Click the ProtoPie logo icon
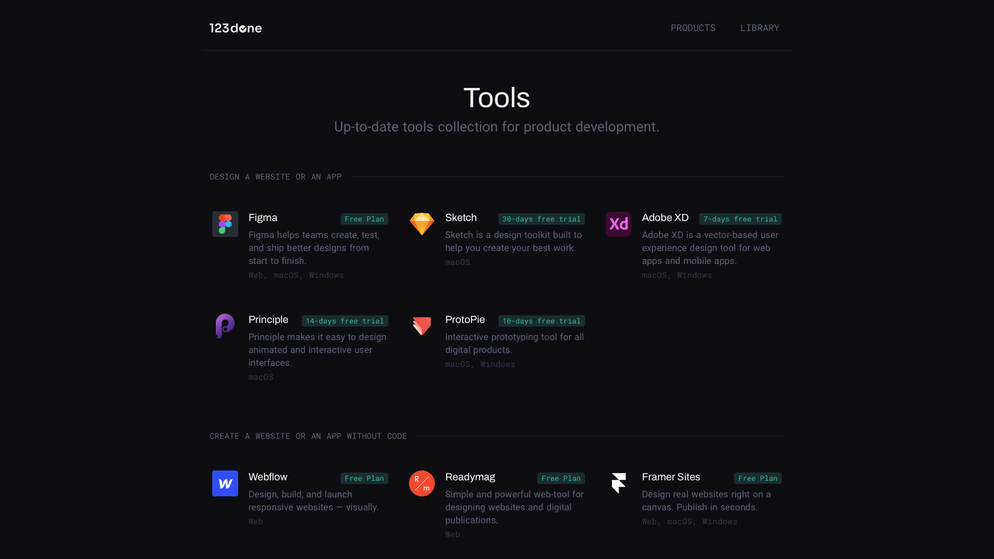The height and width of the screenshot is (559, 994). coord(421,325)
